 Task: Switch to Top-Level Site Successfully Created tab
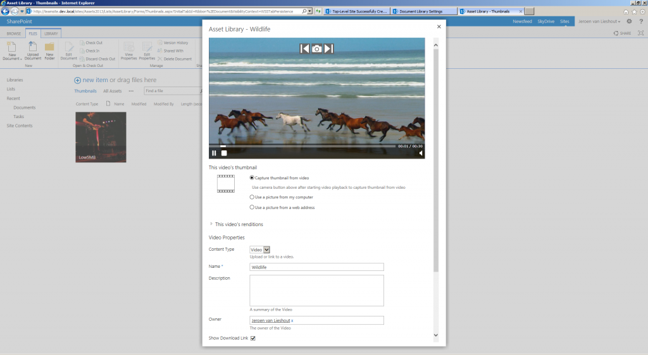356,11
